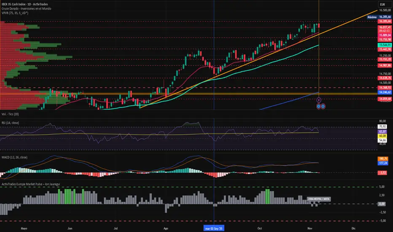
Task: Click the mar 02 Sep '25 date marker
Action: [214, 229]
